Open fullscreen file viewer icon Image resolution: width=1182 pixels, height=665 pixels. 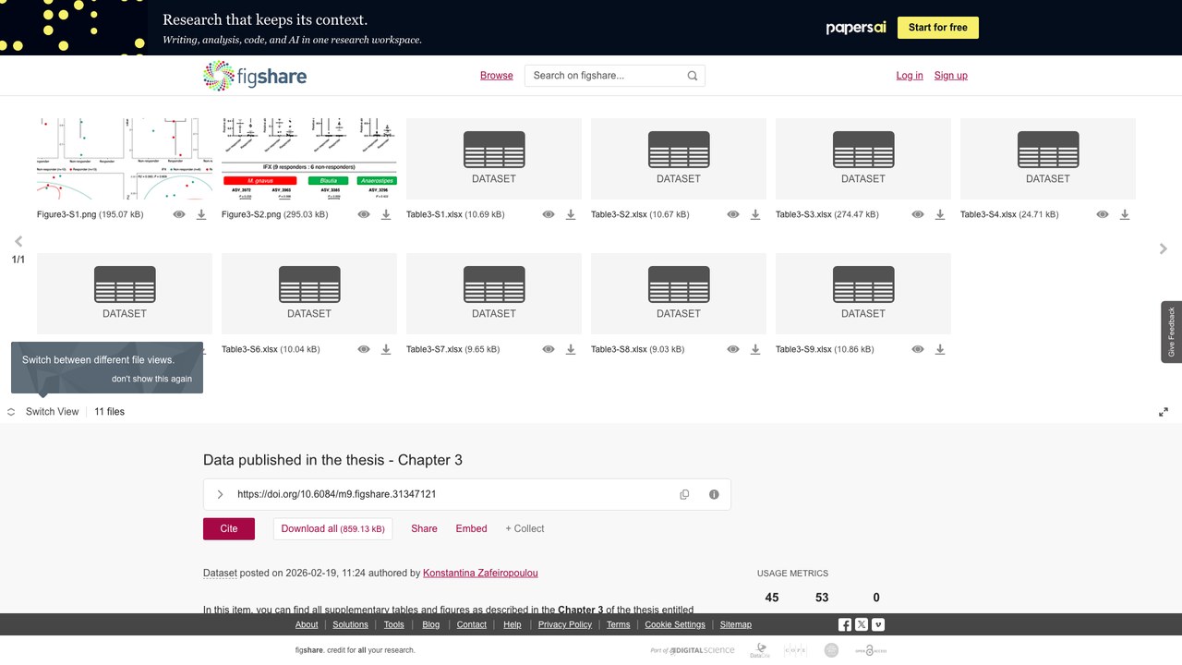[1164, 412]
